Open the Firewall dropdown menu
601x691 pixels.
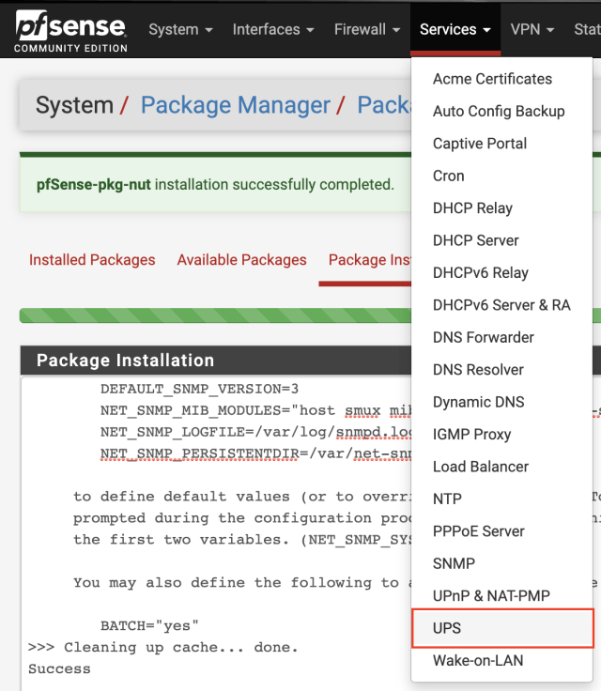(x=367, y=29)
